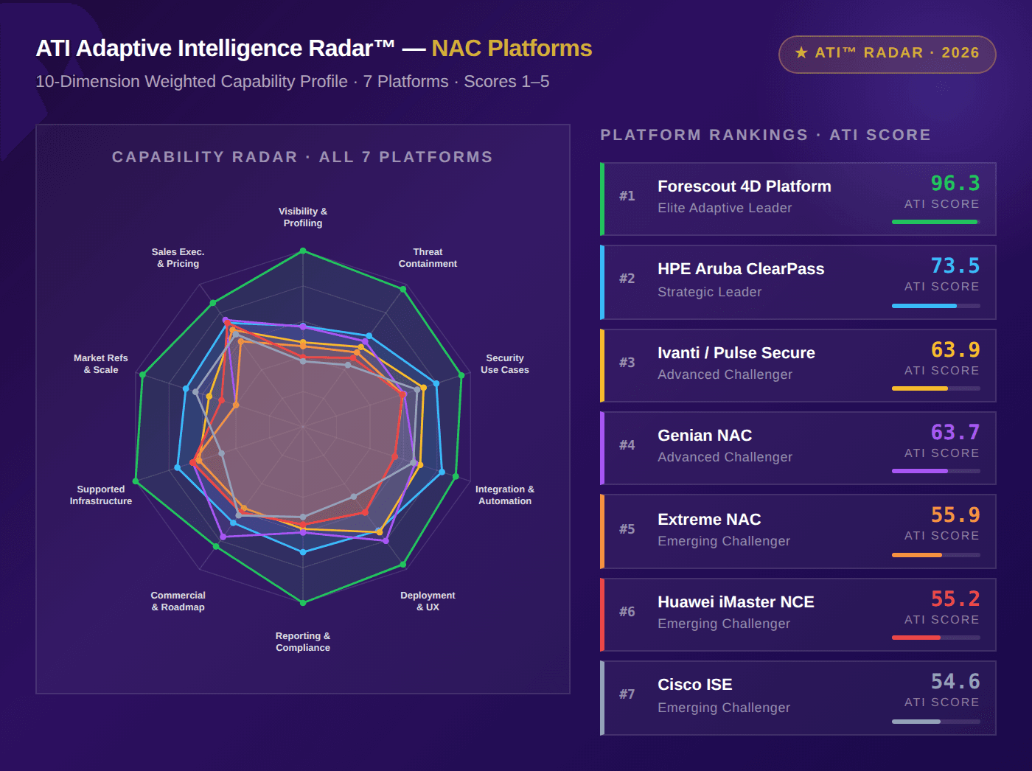The height and width of the screenshot is (771, 1032).
Task: Click the #3 rank number
Action: pos(627,363)
